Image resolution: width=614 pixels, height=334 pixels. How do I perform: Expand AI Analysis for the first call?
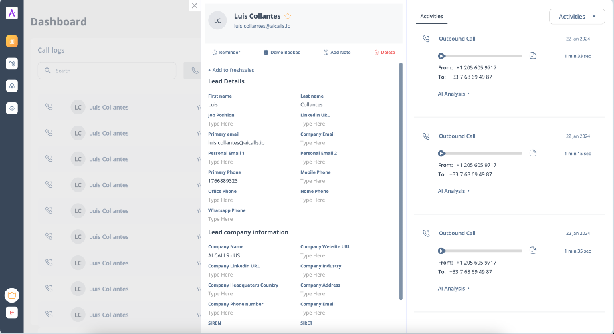[x=453, y=94]
